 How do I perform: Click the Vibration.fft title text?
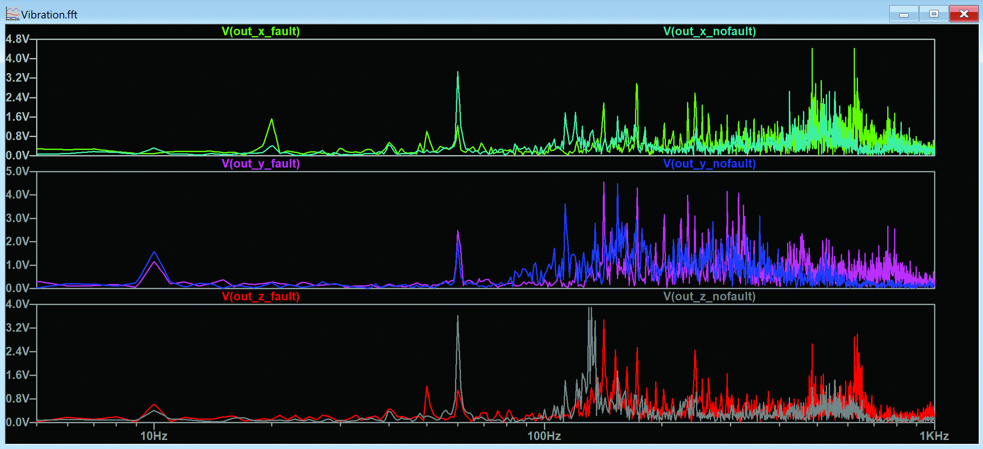49,15
